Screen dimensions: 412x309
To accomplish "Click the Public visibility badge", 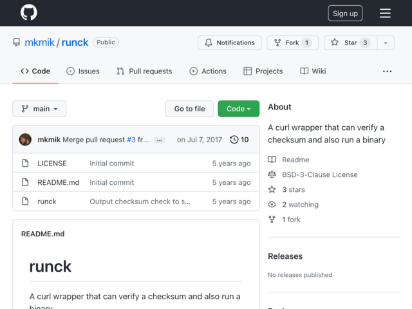I will click(x=106, y=42).
